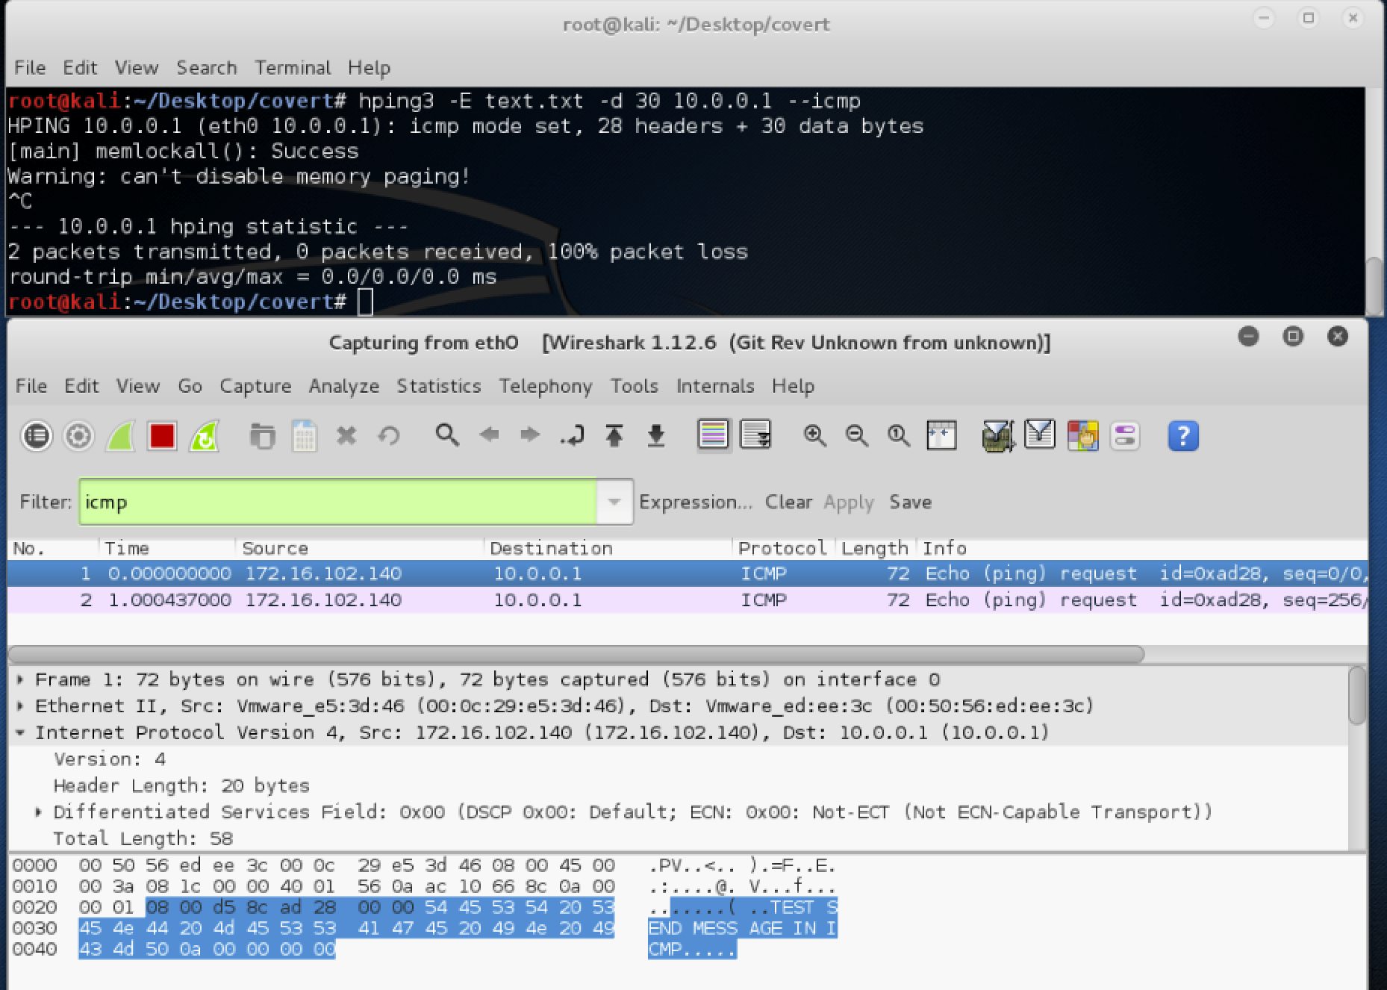This screenshot has height=990, width=1387.
Task: Expand the Differentiated Services Field row
Action: tap(39, 812)
